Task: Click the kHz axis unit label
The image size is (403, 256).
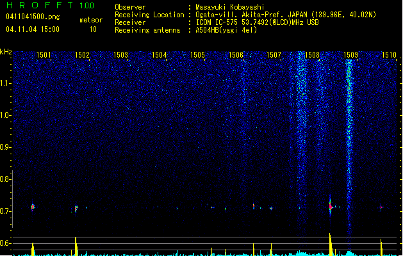Action: 6,52
